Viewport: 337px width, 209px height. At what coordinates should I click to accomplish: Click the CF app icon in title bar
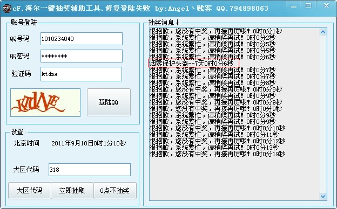coord(6,9)
